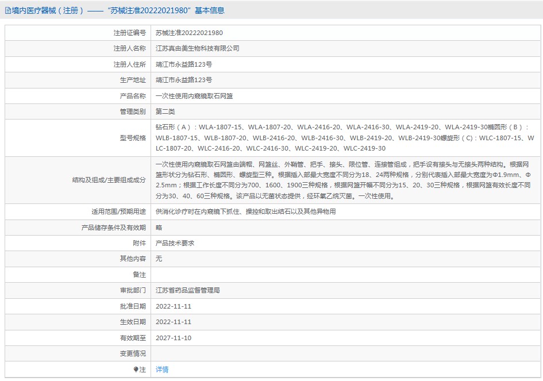Click the 附件 label
This screenshot has height=381, width=543.
pyautogui.click(x=140, y=243)
